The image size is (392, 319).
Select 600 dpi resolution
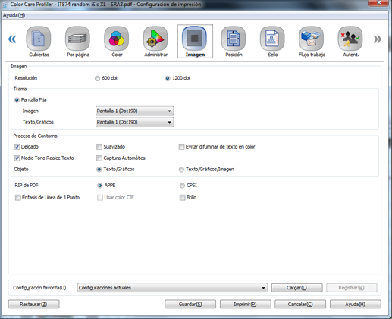(97, 78)
